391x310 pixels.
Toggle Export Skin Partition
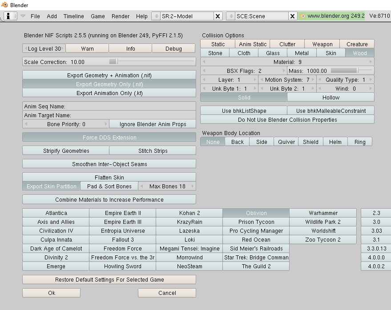51,186
